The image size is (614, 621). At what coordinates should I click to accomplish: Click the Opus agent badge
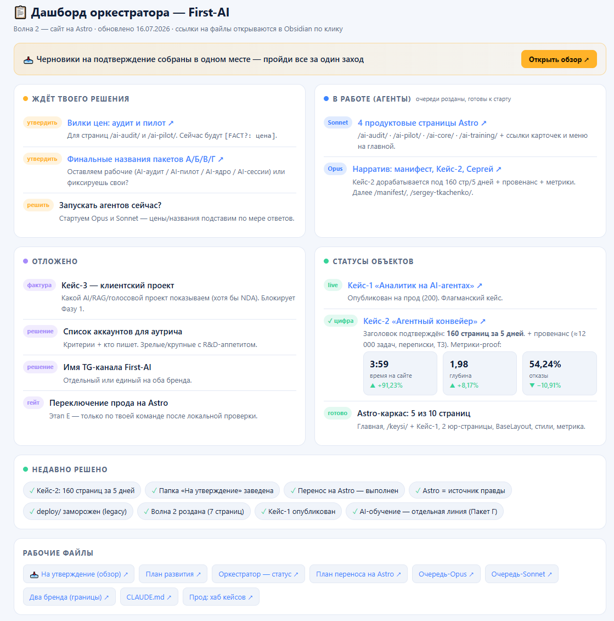pyautogui.click(x=335, y=169)
